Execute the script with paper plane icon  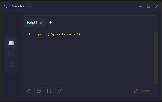(60, 91)
